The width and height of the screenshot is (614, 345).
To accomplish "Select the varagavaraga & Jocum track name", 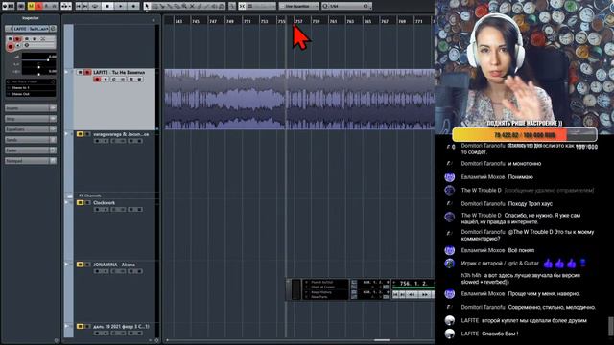I will [121, 134].
